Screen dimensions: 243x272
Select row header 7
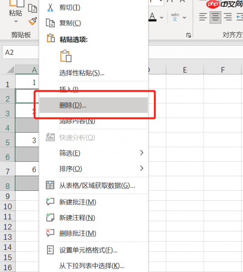click(x=8, y=169)
